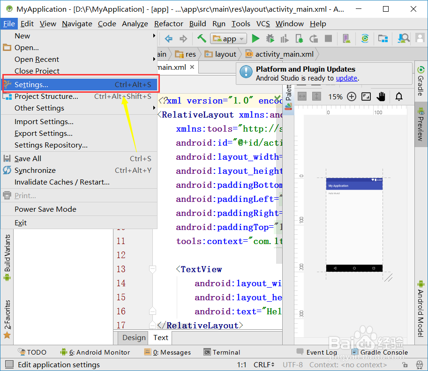
Task: Open the CRLF line separator selector
Action: coord(264,365)
